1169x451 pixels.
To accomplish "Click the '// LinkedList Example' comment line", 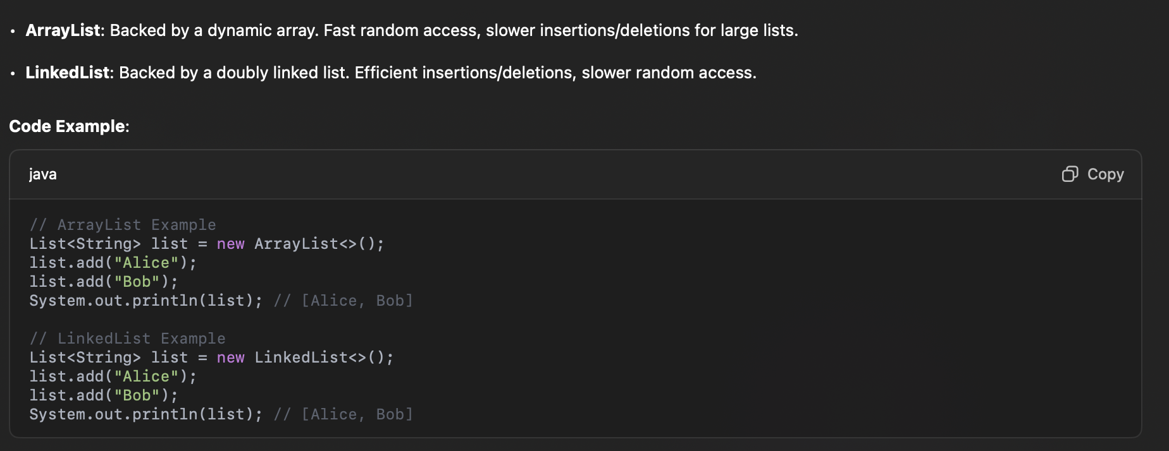I will coord(127,339).
